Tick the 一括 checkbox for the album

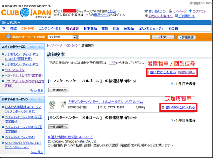63,107
